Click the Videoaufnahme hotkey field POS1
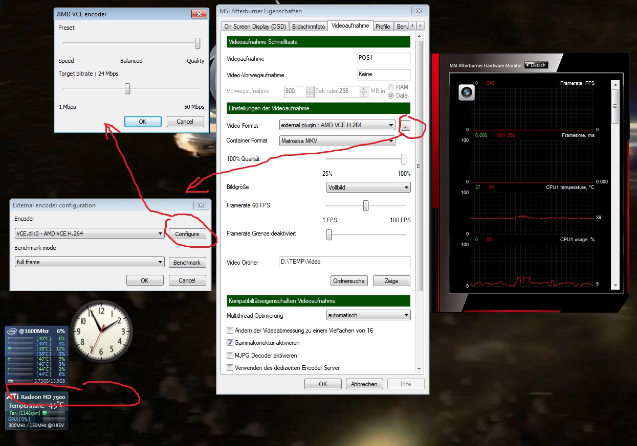The image size is (637, 446). click(x=384, y=58)
